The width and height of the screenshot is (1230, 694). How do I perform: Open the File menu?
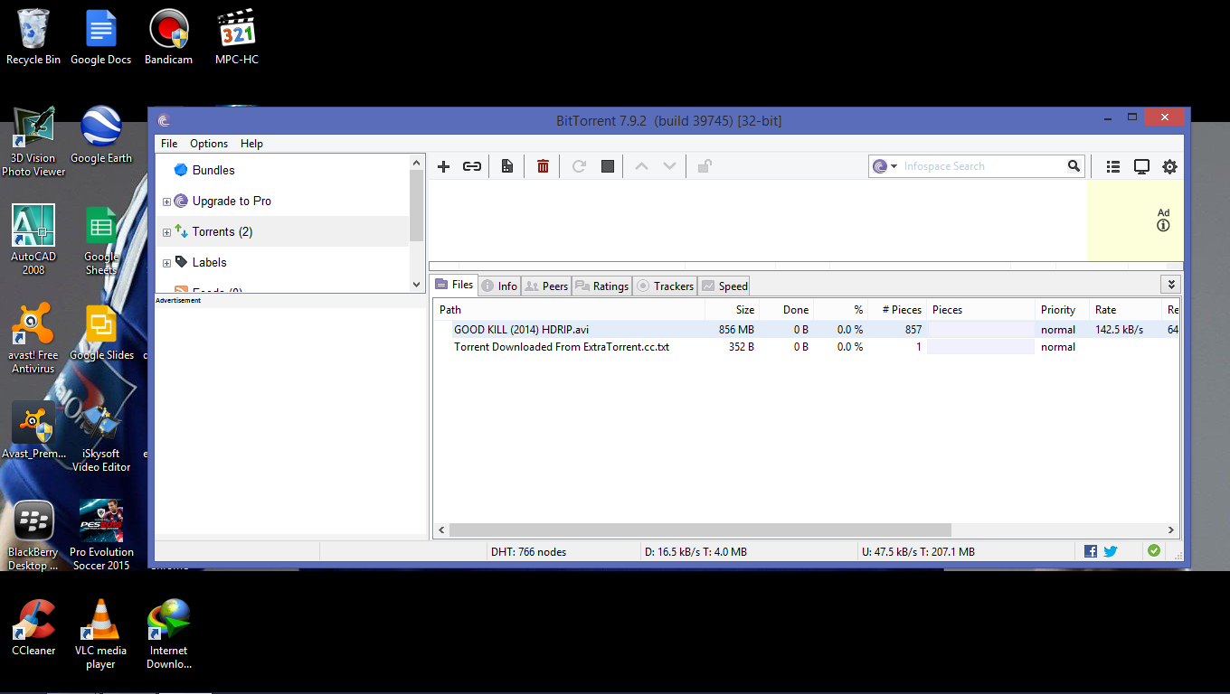(x=169, y=144)
